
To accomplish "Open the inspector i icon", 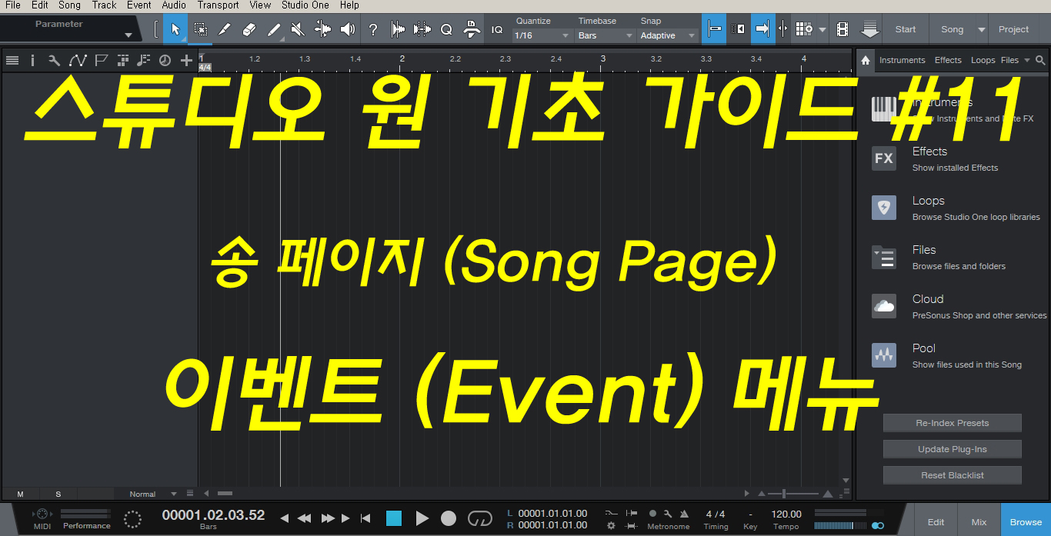I will click(32, 60).
